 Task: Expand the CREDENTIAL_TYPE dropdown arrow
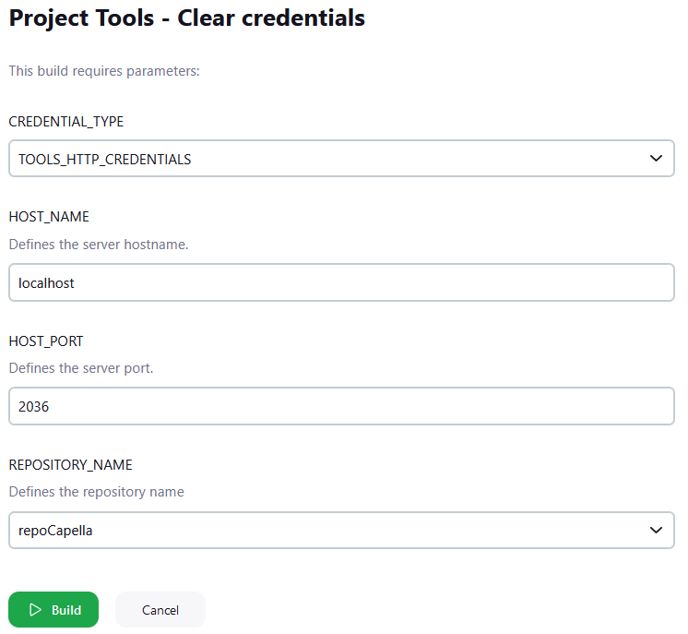click(x=656, y=159)
